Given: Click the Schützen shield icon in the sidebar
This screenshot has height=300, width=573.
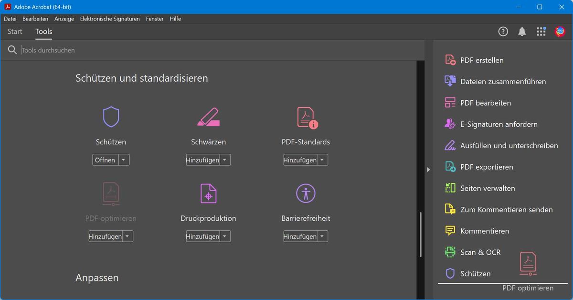Looking at the screenshot, I should [450, 274].
